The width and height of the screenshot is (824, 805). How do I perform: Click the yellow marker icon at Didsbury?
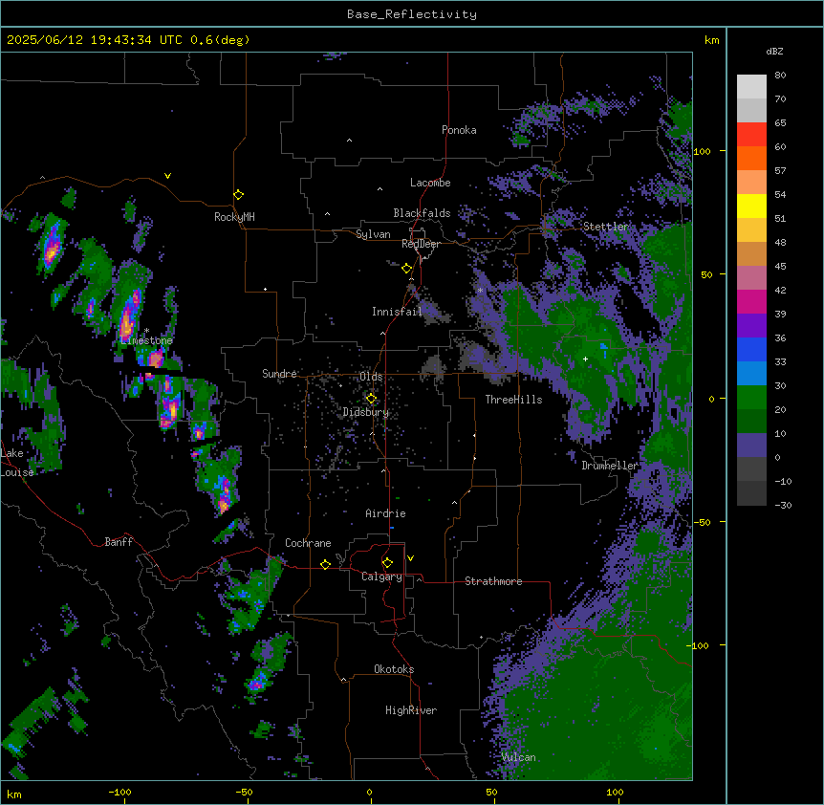371,399
